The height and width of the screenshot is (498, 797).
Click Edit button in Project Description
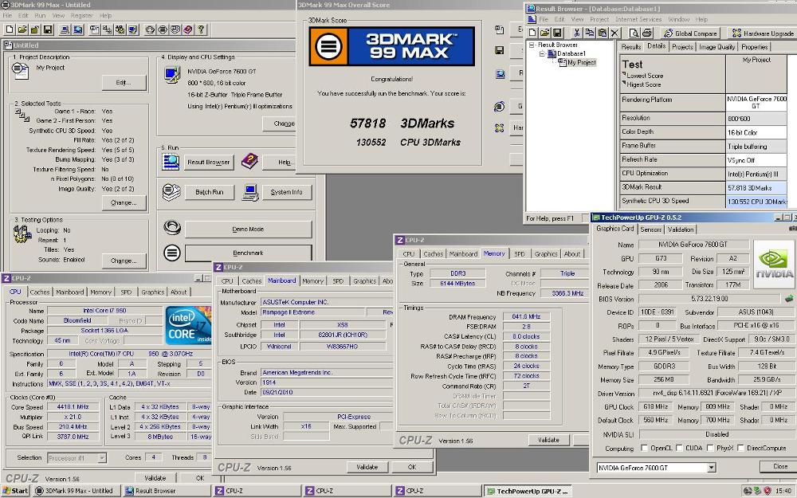[x=124, y=82]
